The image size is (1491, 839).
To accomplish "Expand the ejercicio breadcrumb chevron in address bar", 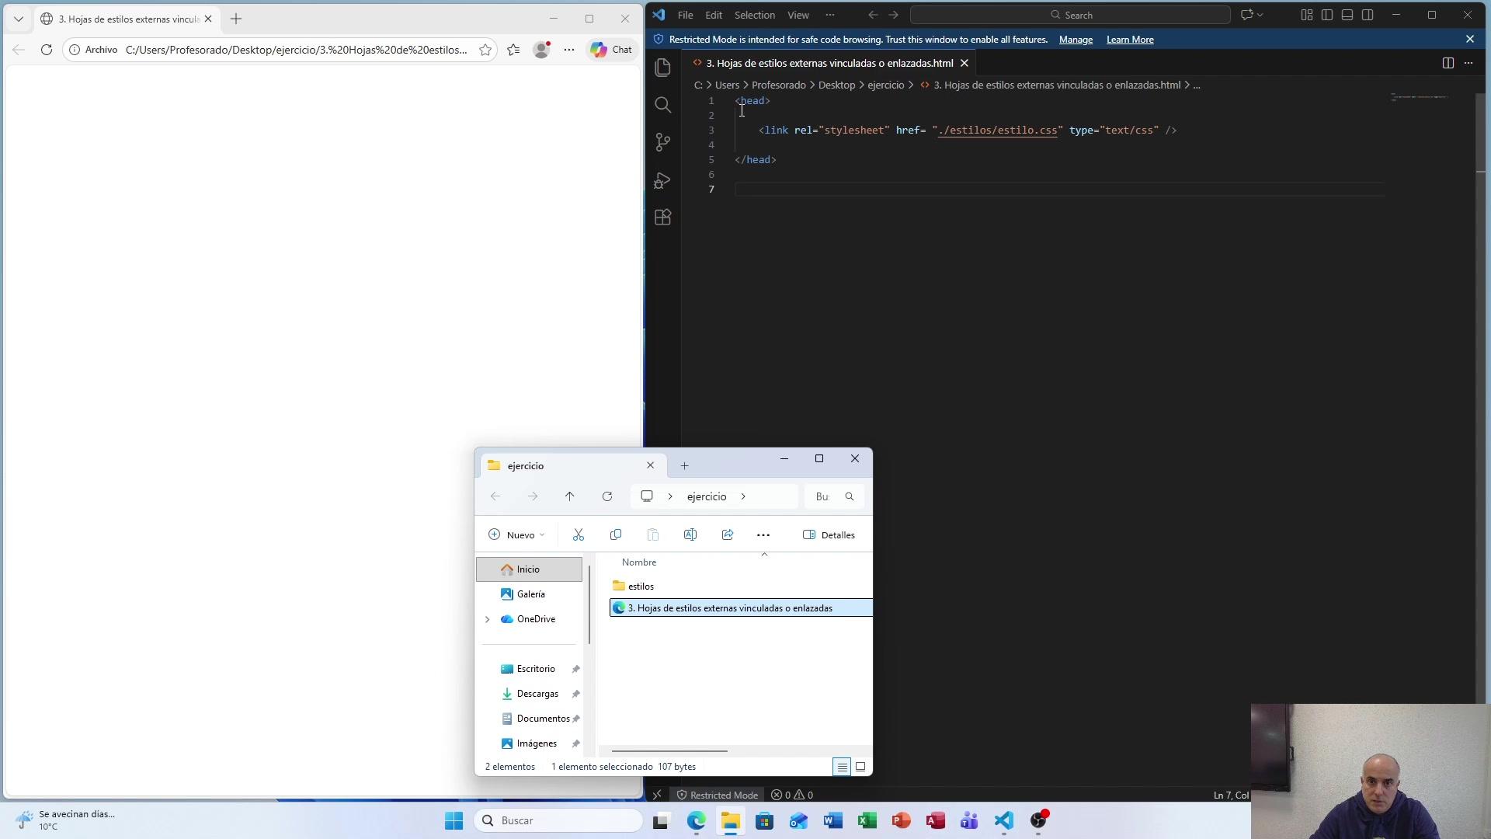I will tap(743, 496).
